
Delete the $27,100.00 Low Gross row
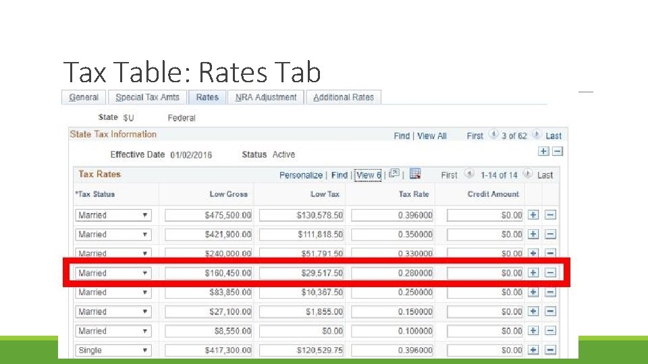pos(551,311)
